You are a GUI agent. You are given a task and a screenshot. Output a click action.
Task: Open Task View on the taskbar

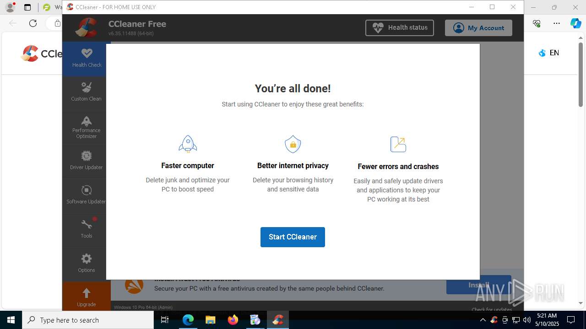[165, 320]
